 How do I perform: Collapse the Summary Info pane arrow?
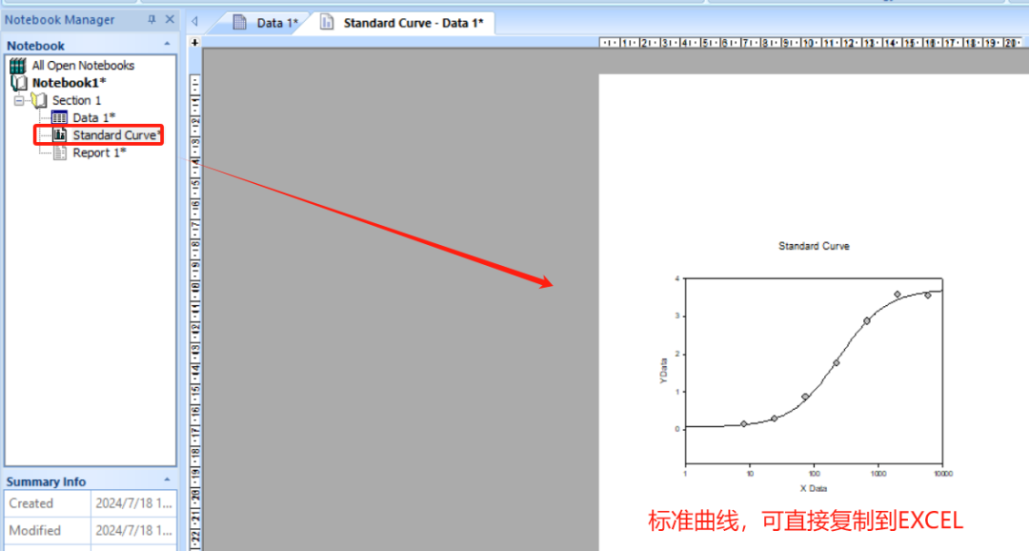[x=167, y=480]
